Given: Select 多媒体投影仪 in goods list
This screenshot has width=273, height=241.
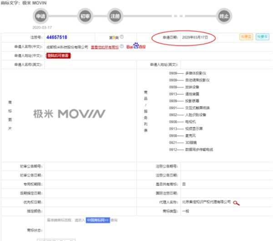Looking at the screenshot, I should [196, 73].
